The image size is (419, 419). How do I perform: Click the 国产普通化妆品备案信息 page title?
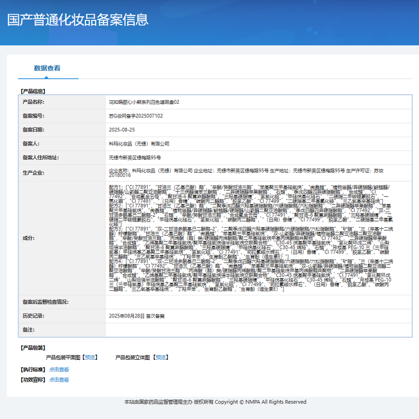click(78, 20)
